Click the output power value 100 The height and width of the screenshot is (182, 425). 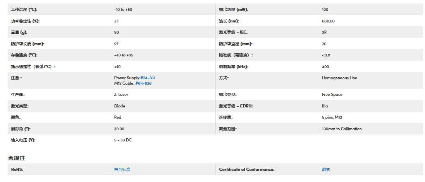pos(325,10)
